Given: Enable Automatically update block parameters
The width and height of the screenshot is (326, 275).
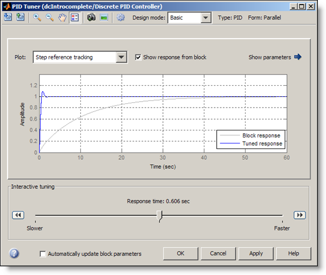Looking at the screenshot, I should pyautogui.click(x=43, y=254).
